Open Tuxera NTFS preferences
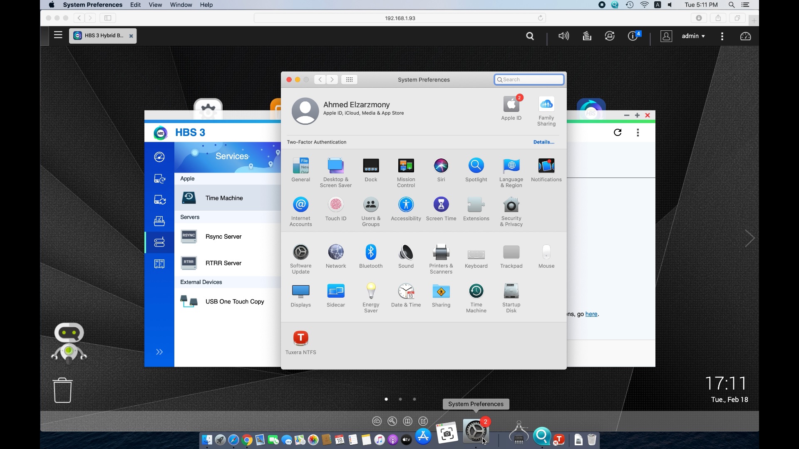 (x=300, y=343)
